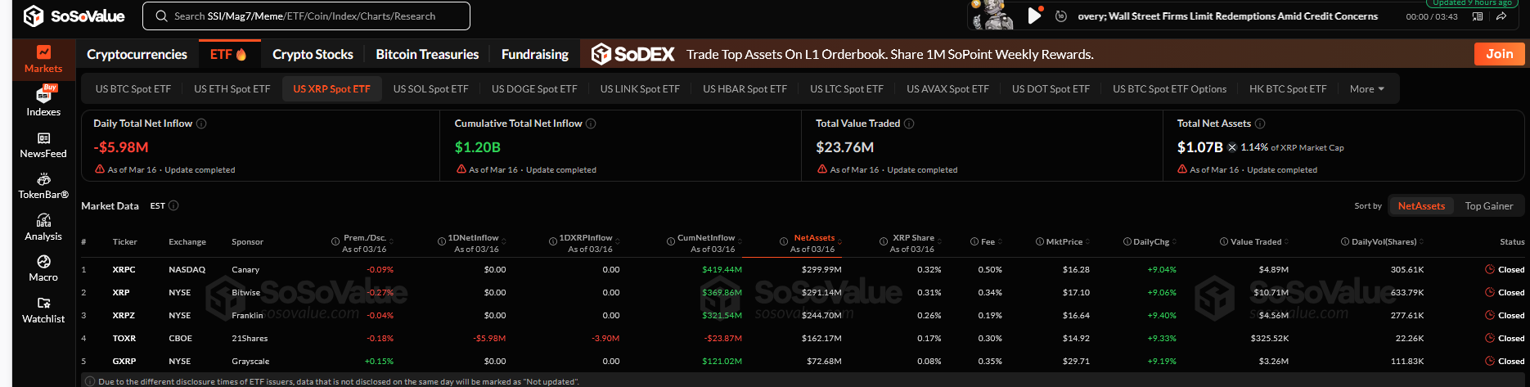Click the Prem./Dsc. column info icon
The image size is (1530, 387).
[335, 242]
